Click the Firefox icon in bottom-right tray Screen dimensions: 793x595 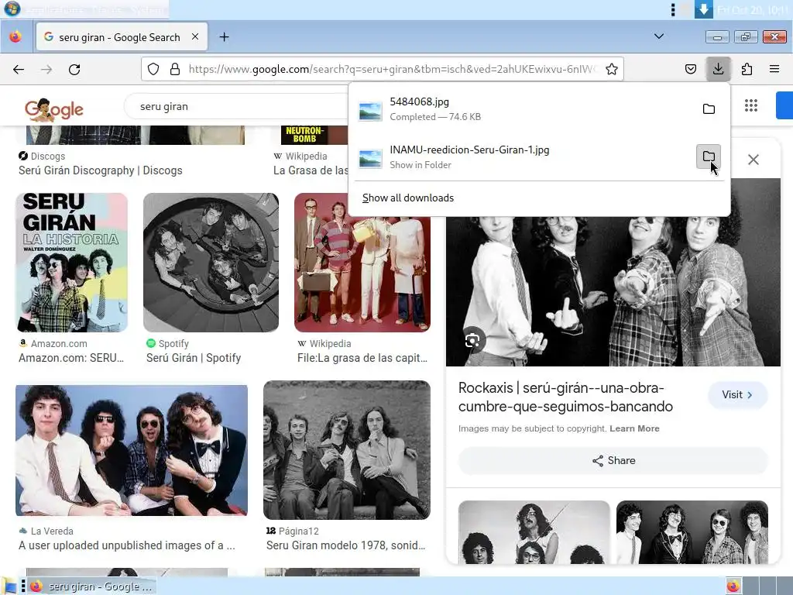point(733,586)
